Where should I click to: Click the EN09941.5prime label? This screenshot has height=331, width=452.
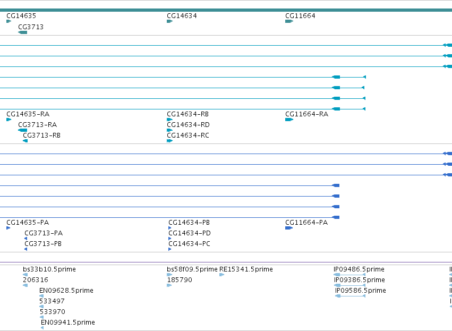[68, 322]
